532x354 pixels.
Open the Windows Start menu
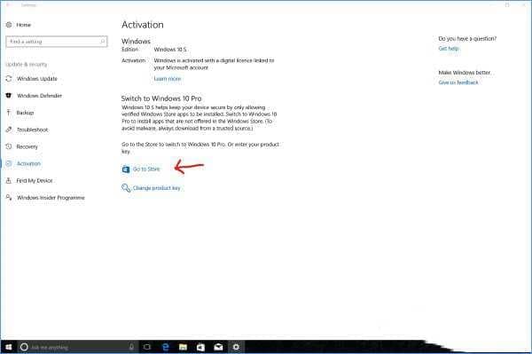9,347
